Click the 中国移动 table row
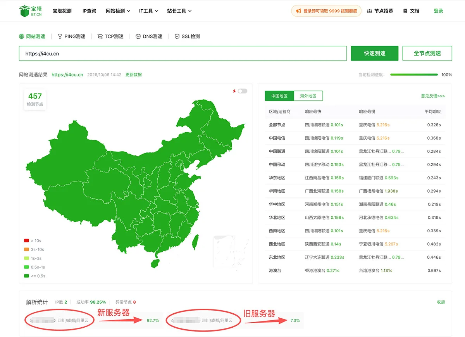This screenshot has width=465, height=337. tap(355, 164)
